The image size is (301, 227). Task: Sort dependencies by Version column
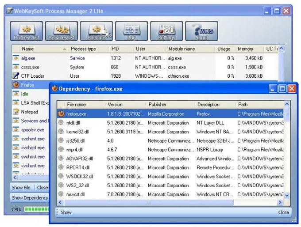click(125, 105)
